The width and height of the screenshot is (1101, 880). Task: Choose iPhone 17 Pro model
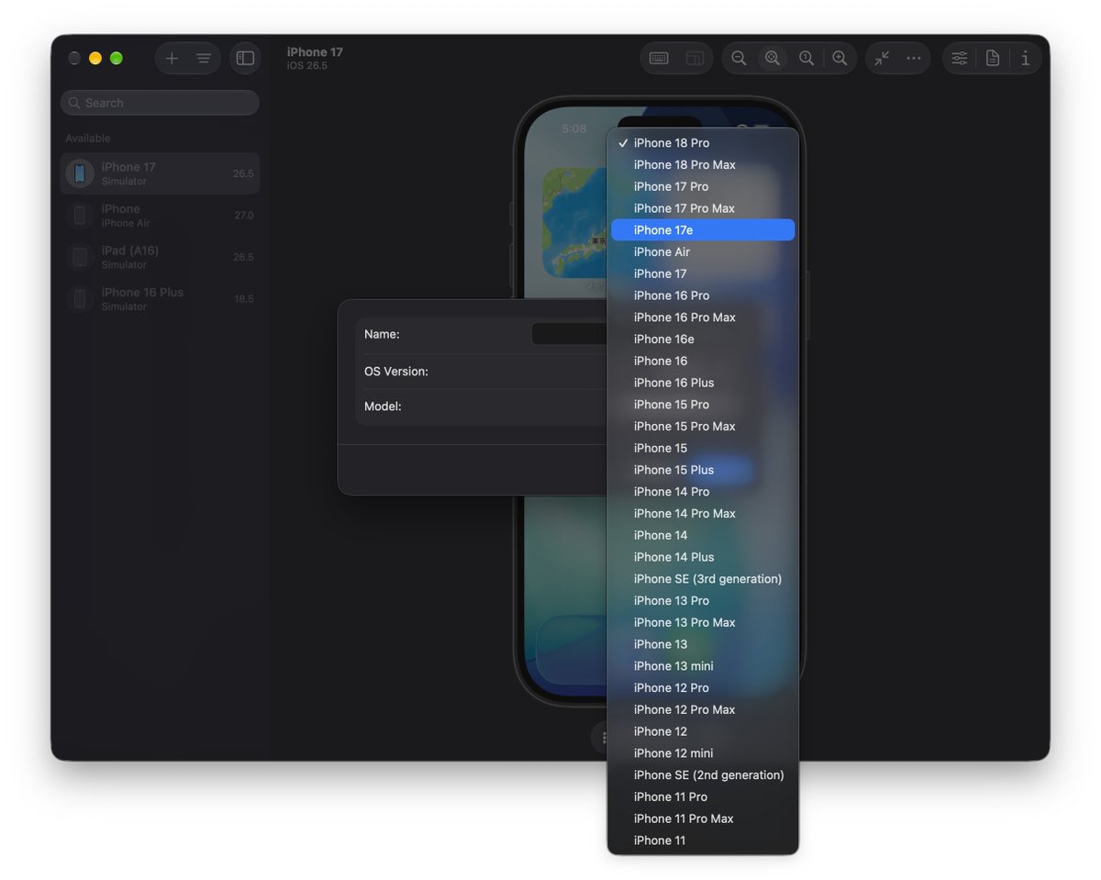(x=703, y=186)
